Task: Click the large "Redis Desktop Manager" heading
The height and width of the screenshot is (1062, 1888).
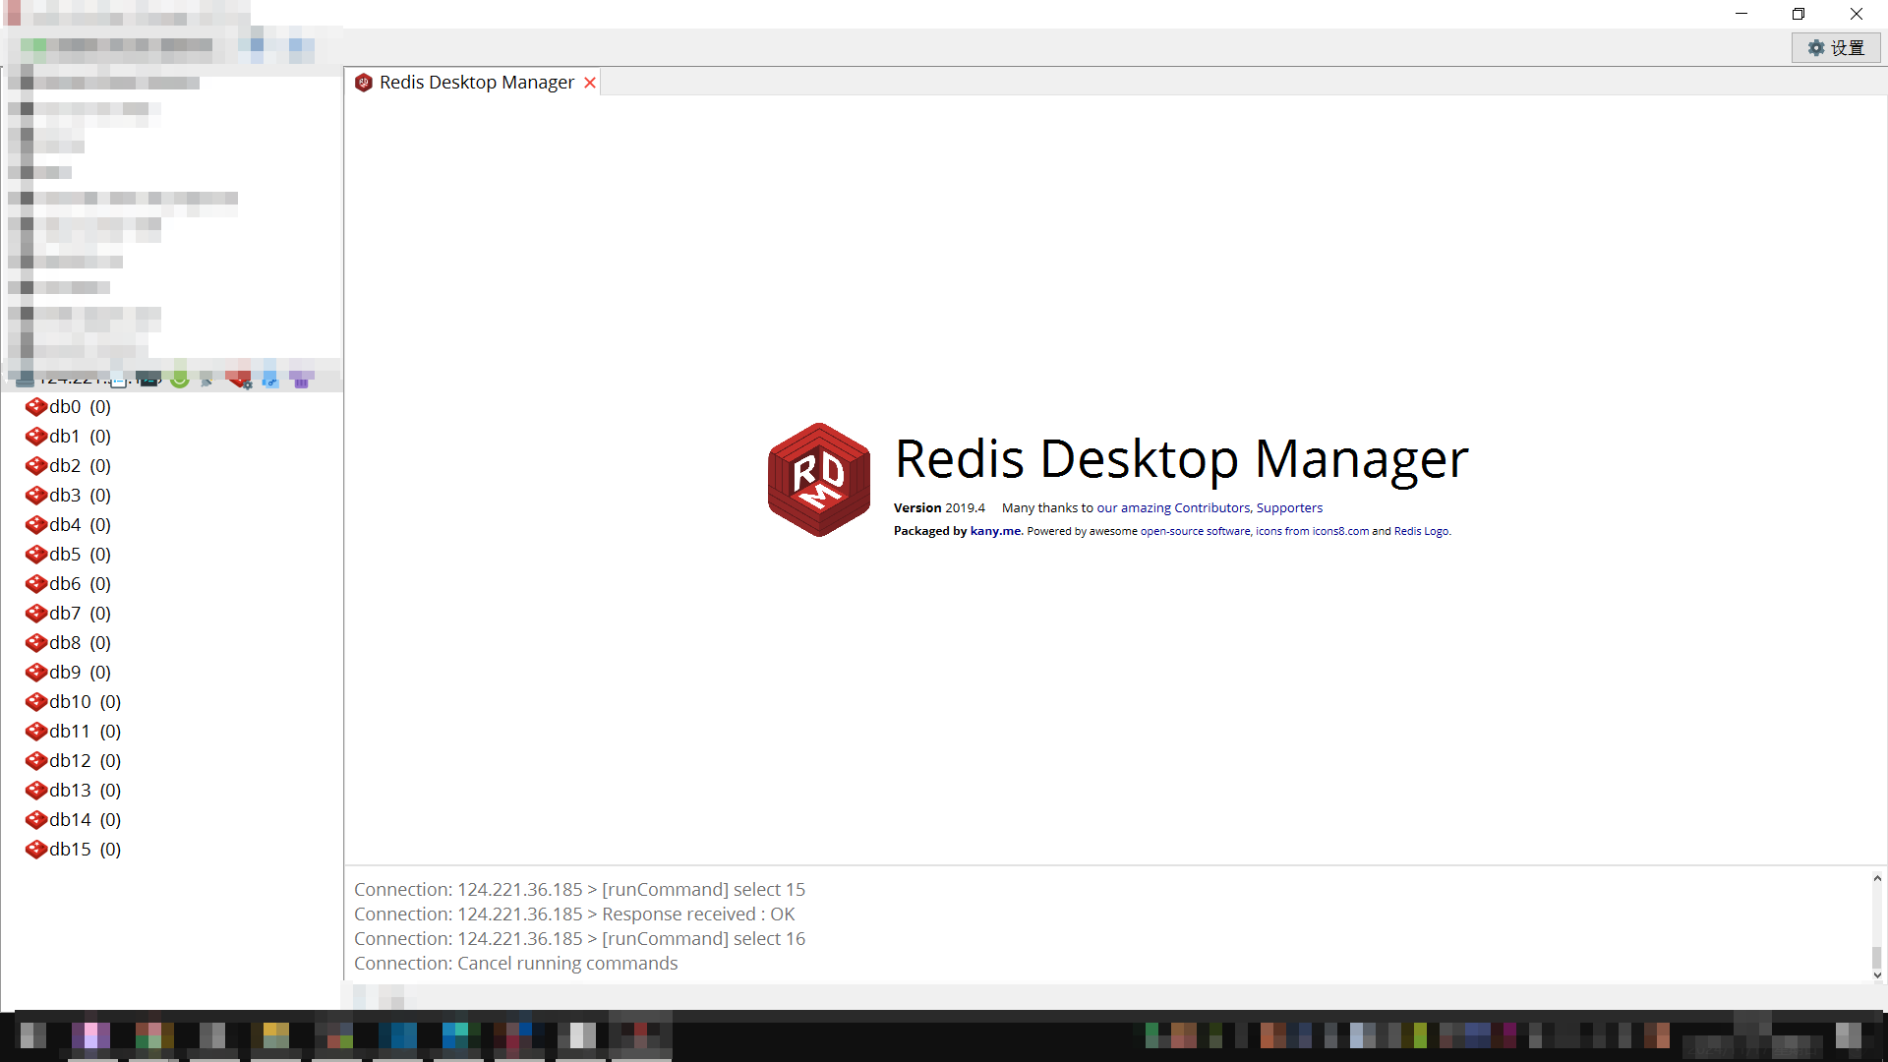Action: (1181, 459)
